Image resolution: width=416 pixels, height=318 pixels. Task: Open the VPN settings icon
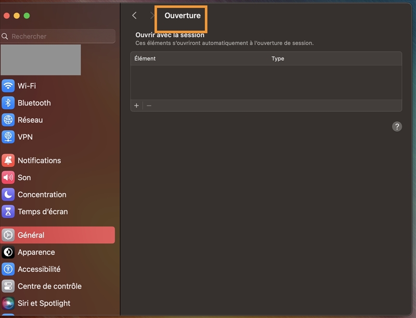8,137
